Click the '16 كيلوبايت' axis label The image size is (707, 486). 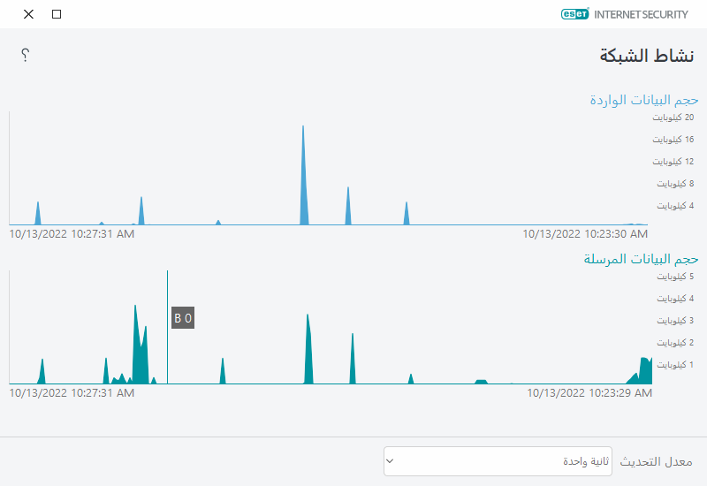click(x=673, y=140)
